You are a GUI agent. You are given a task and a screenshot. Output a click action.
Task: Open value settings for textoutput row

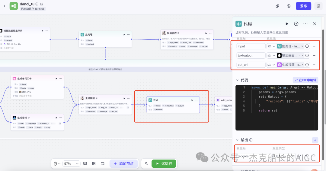[x=307, y=55]
